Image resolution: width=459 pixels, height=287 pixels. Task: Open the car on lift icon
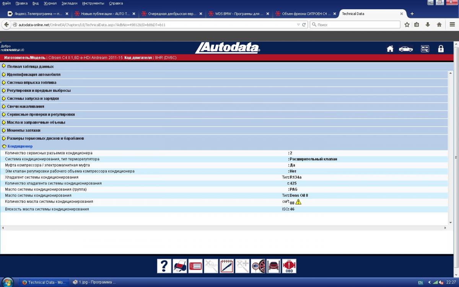click(x=273, y=266)
